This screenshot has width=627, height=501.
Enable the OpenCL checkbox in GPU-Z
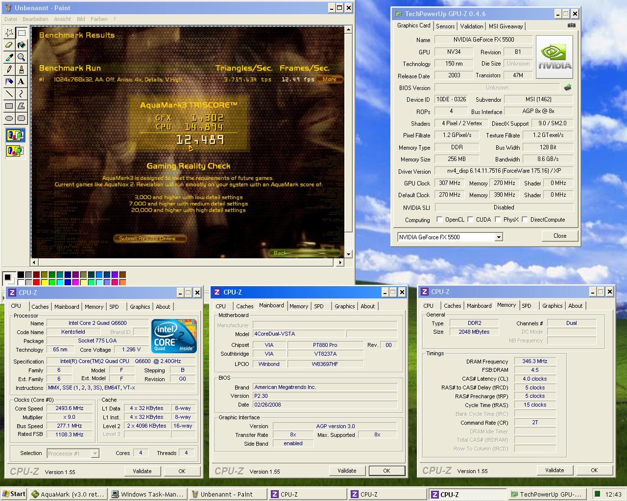point(439,220)
